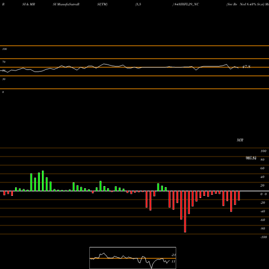
Task: Click the -40 label on the MR right axis
Action: pyautogui.click(x=263, y=211)
